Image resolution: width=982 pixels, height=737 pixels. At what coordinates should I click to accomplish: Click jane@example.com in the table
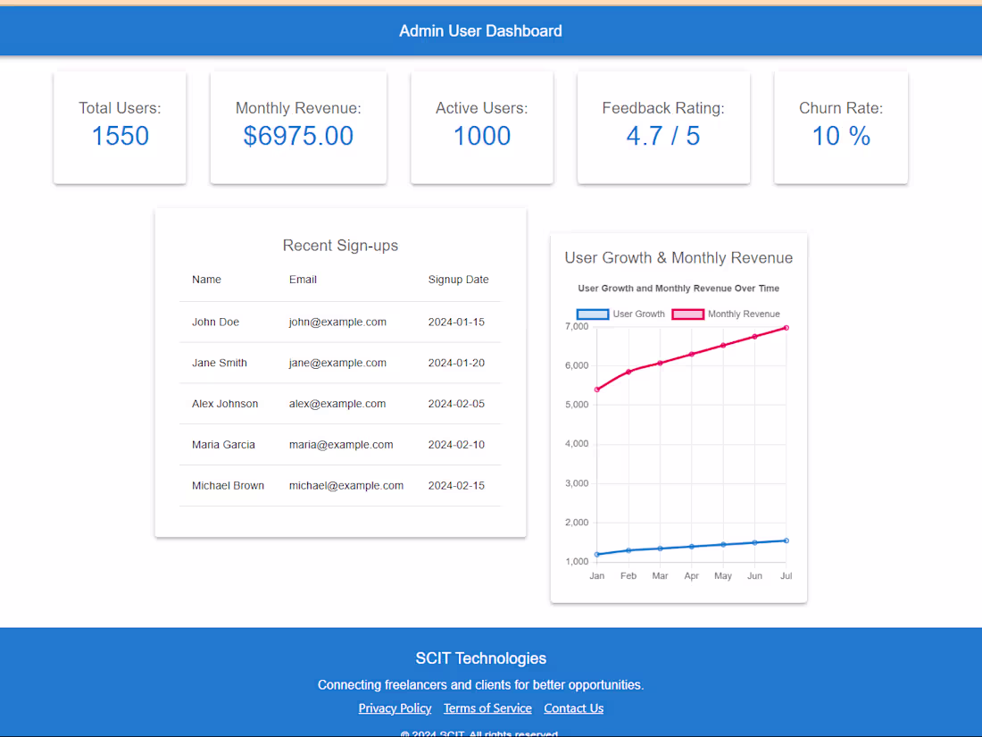click(x=337, y=363)
